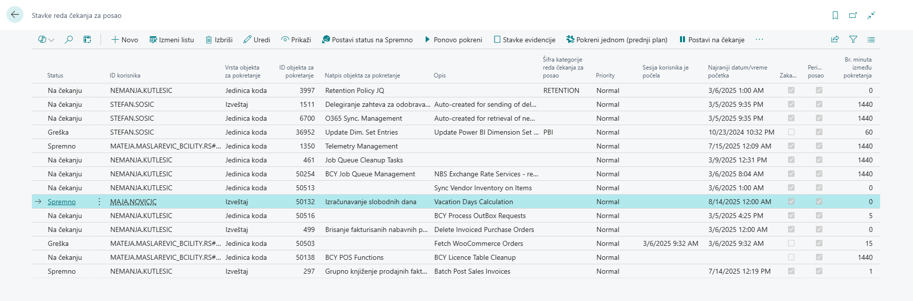Open more actions ellipsis in toolbar

tap(759, 40)
